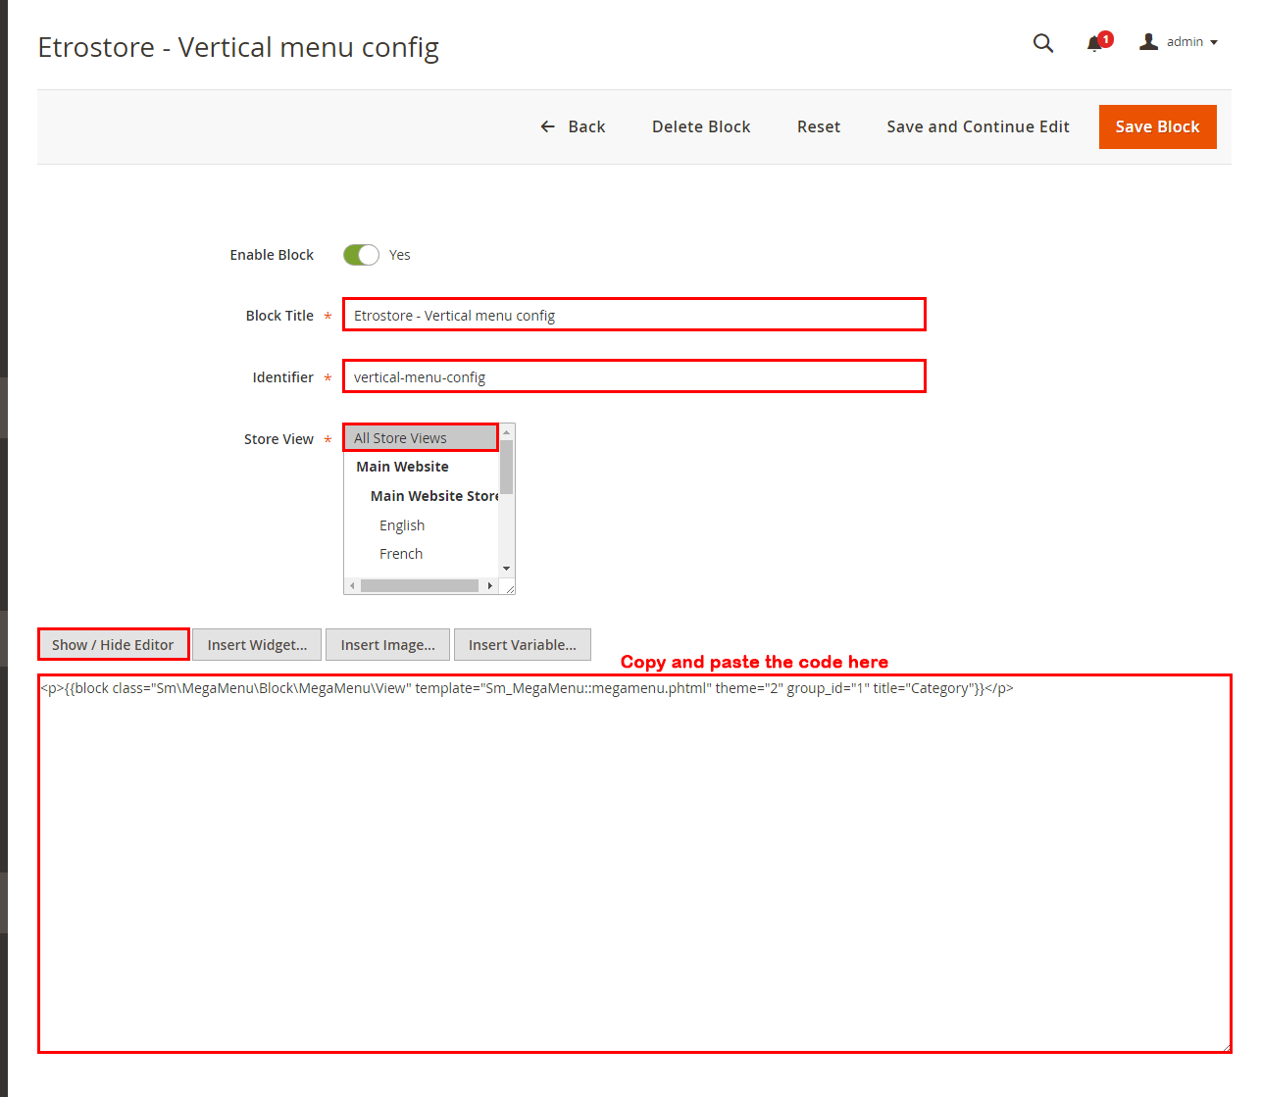This screenshot has height=1097, width=1261.
Task: Click the admin user avatar icon
Action: coord(1148,42)
